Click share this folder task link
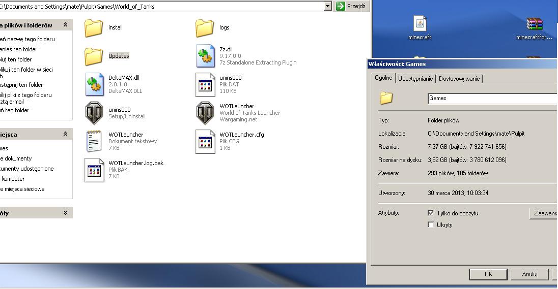The width and height of the screenshot is (558, 289). click(x=21, y=85)
